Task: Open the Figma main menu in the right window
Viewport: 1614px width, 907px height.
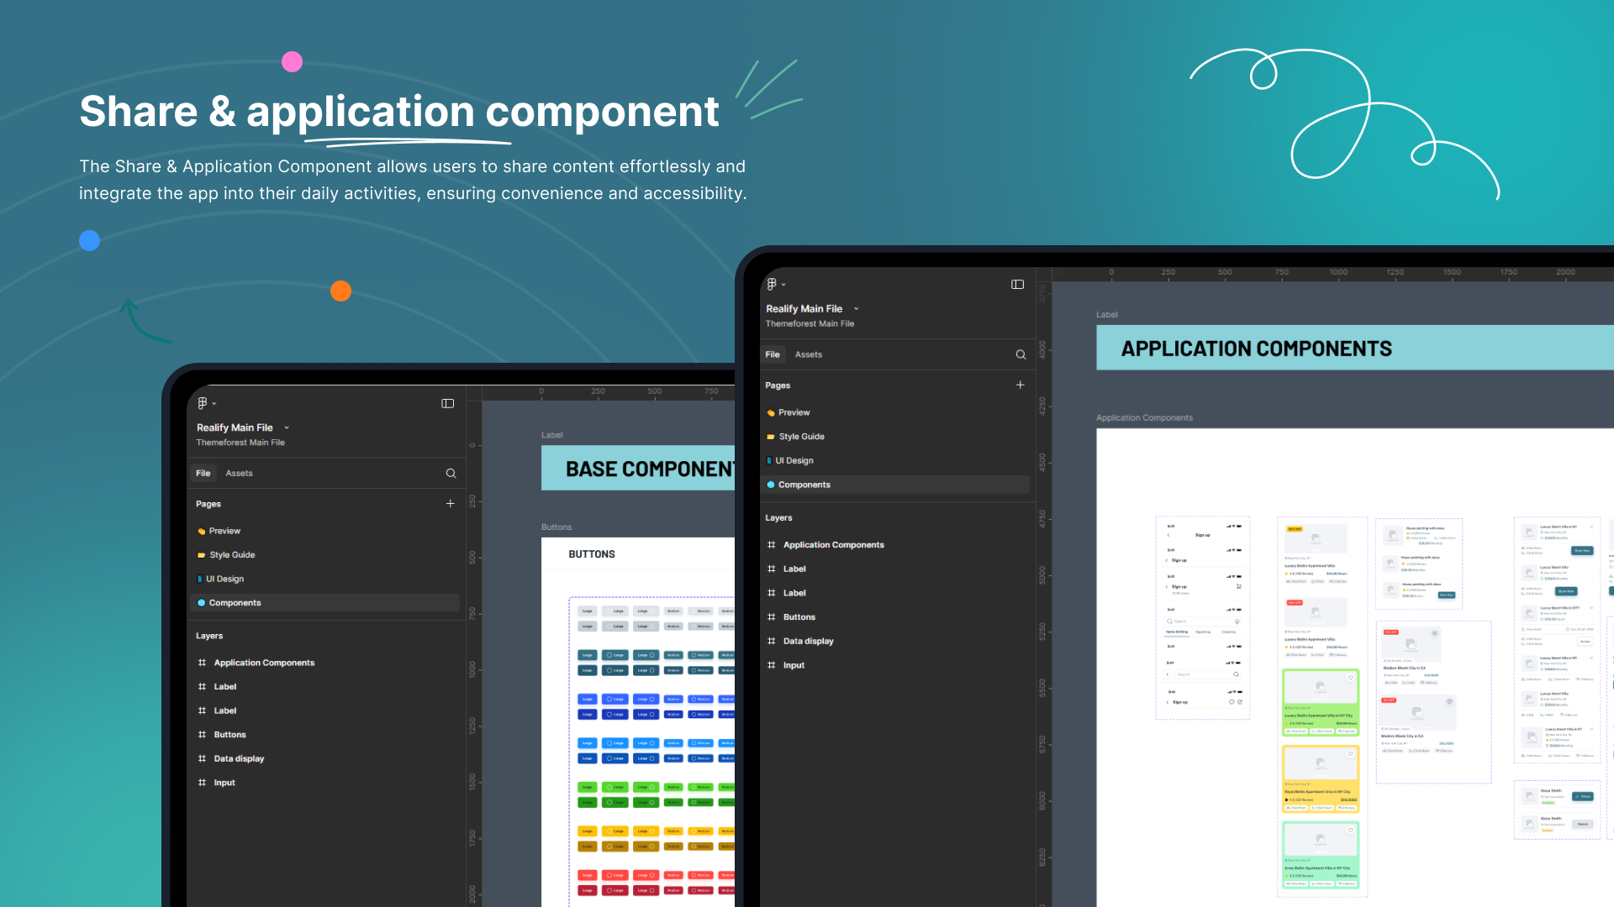Action: click(x=772, y=284)
